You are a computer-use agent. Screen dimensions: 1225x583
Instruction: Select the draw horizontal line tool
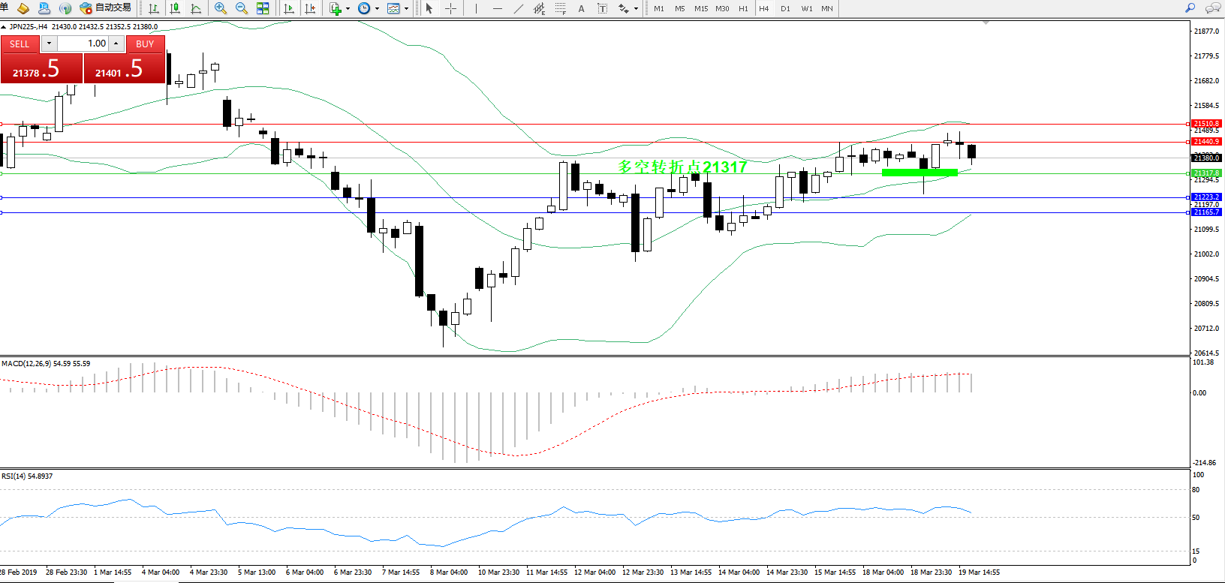[497, 8]
